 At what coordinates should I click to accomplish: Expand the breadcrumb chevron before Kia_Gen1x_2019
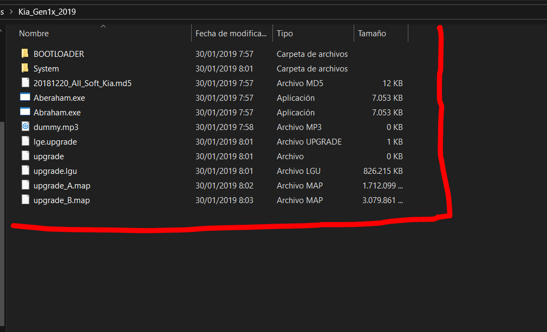pos(11,12)
